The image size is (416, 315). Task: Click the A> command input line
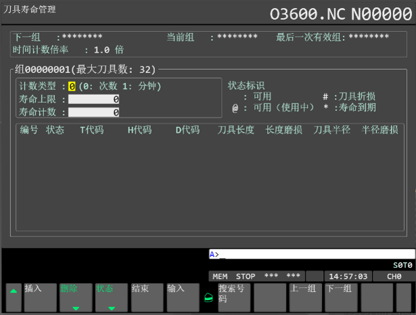coord(310,254)
